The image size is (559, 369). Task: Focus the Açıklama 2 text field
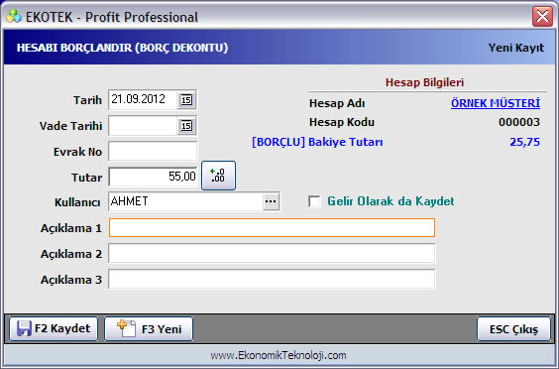[272, 253]
